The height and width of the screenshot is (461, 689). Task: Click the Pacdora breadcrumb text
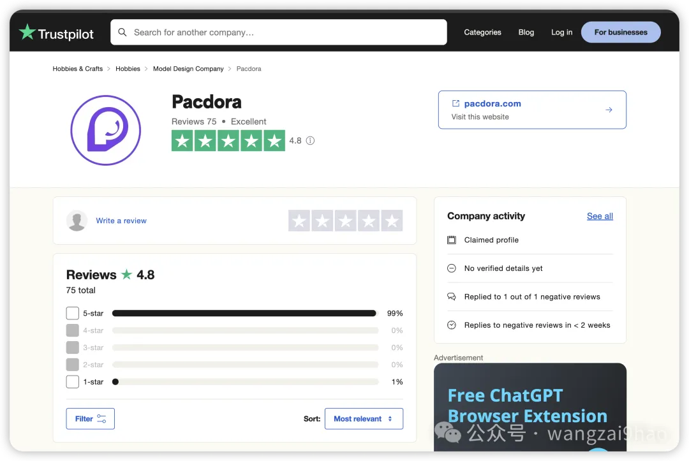click(249, 68)
